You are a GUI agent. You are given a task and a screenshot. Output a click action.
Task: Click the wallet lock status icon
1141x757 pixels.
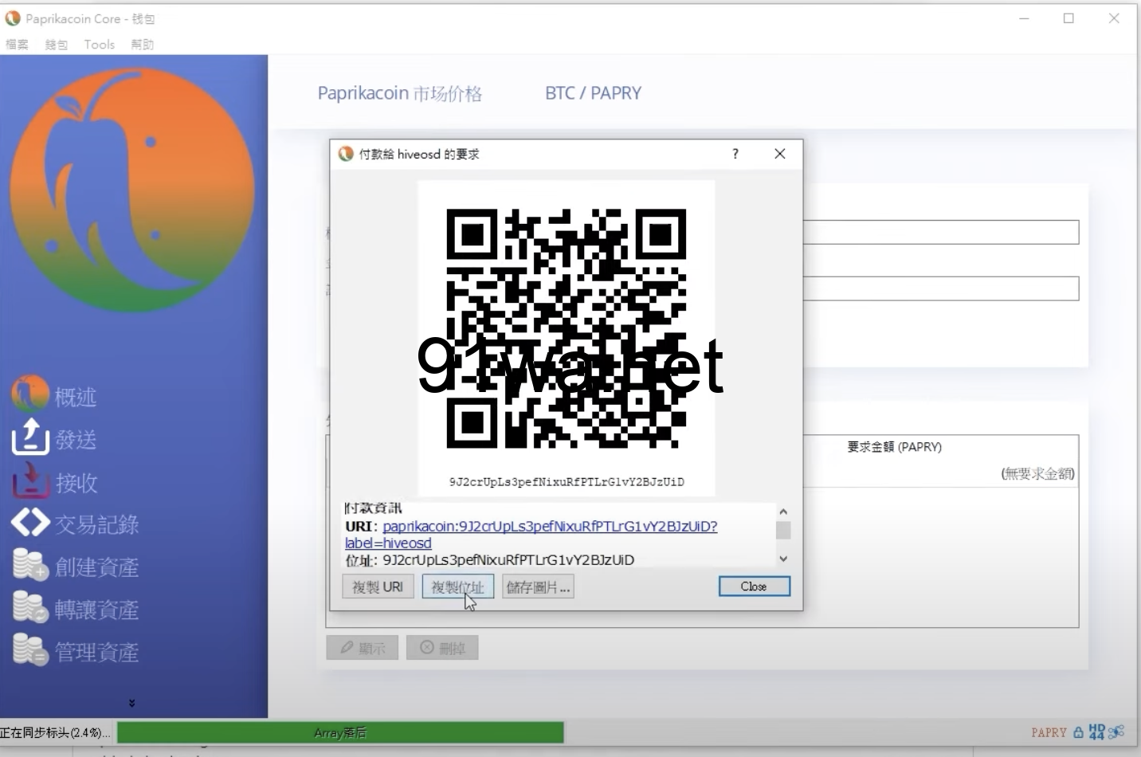click(1078, 732)
